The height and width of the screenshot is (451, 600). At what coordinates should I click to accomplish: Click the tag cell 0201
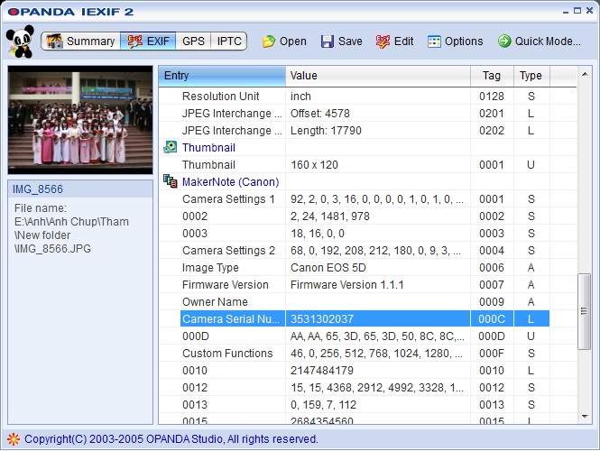click(x=492, y=114)
